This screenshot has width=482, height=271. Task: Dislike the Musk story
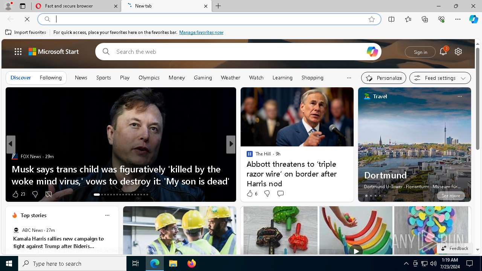(35, 194)
